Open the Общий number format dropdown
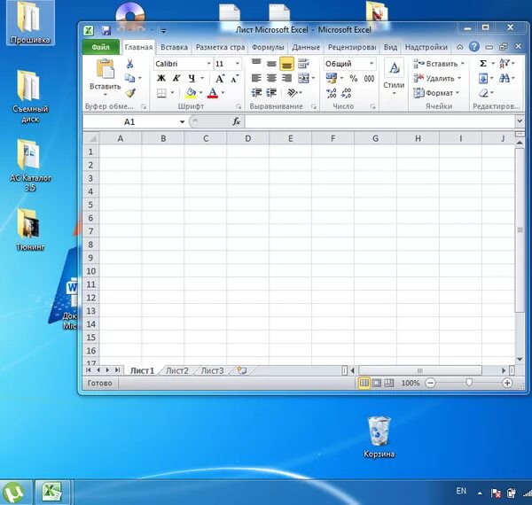Image resolution: width=532 pixels, height=505 pixels. coord(372,64)
